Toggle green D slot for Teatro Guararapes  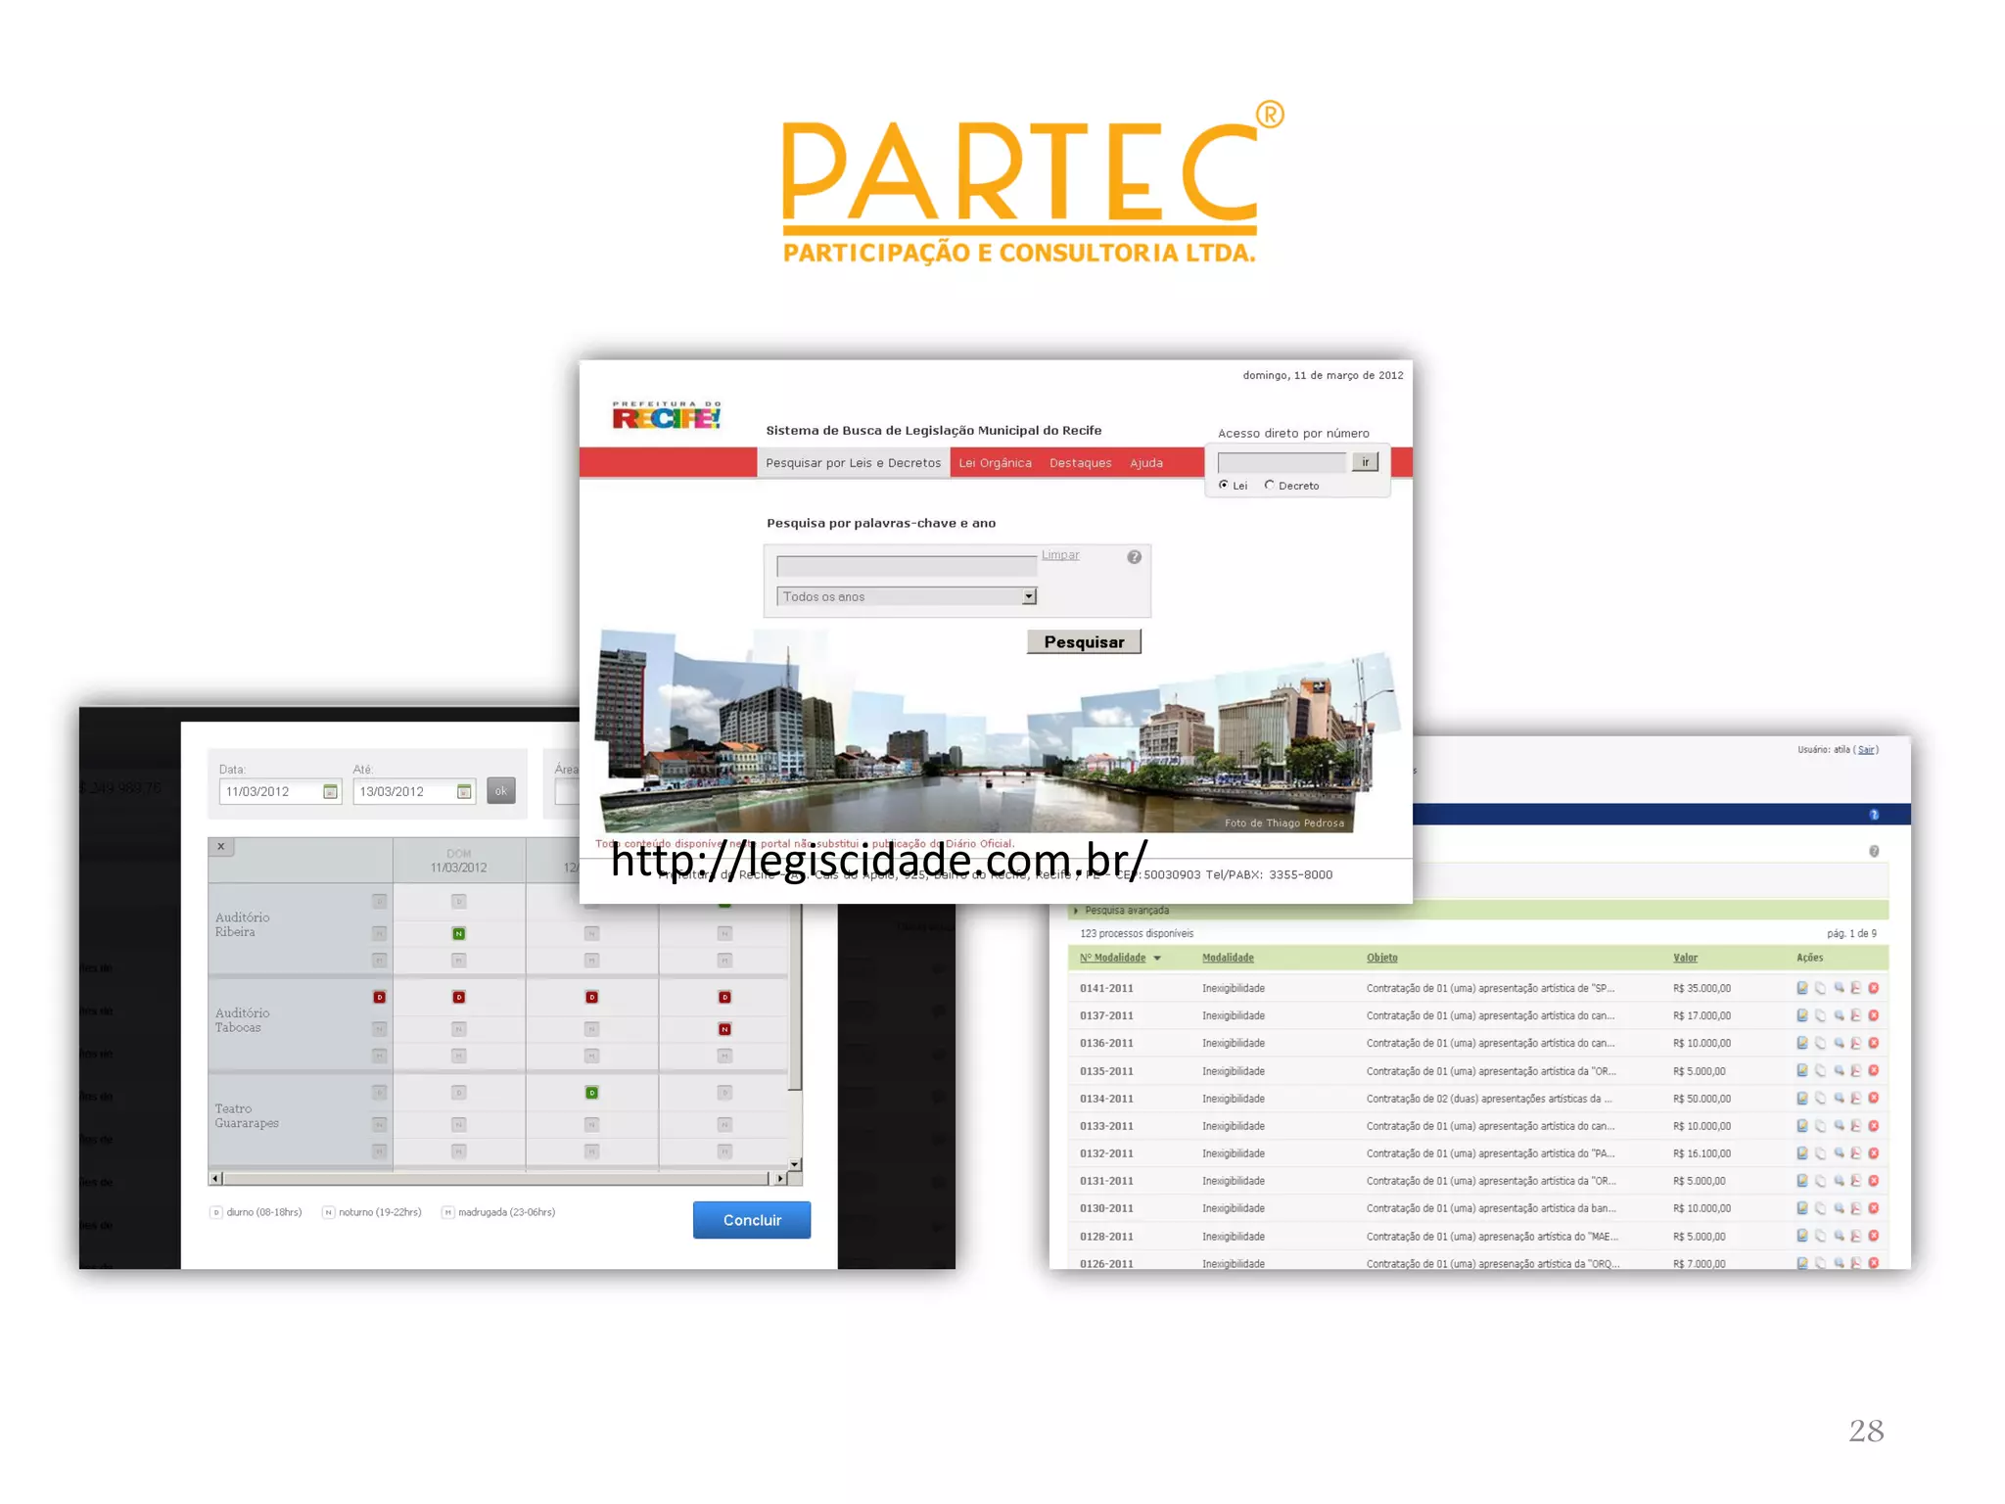point(591,1093)
